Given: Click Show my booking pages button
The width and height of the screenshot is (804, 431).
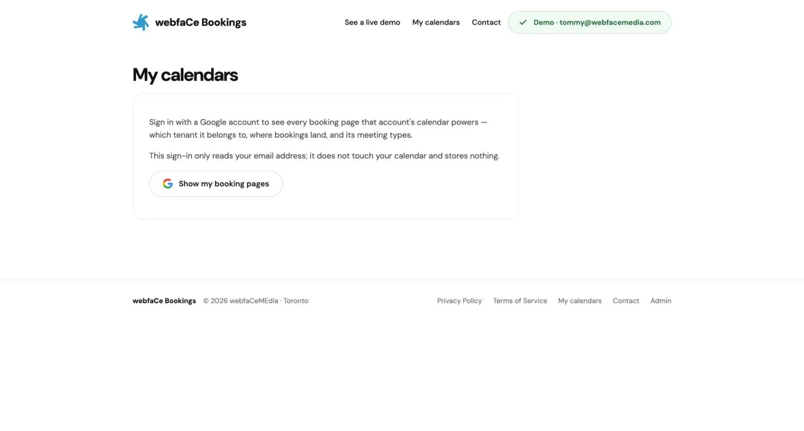Looking at the screenshot, I should click(x=216, y=184).
